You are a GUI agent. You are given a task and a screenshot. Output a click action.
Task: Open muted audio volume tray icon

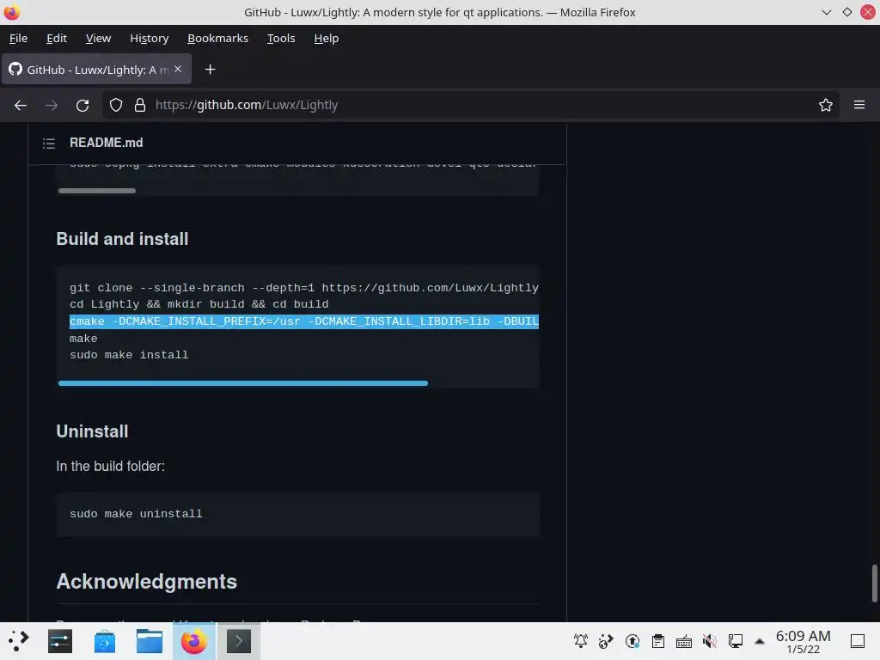click(709, 641)
